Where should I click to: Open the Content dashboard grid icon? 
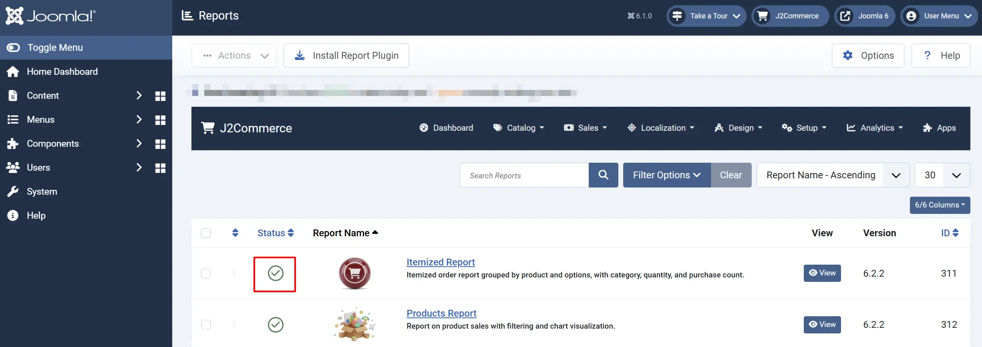(x=160, y=96)
